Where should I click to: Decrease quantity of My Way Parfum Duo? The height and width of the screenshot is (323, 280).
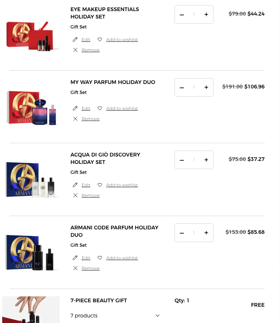[182, 87]
